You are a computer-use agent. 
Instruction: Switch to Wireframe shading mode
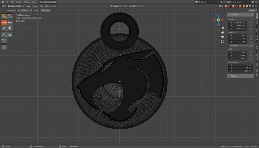point(244,6)
